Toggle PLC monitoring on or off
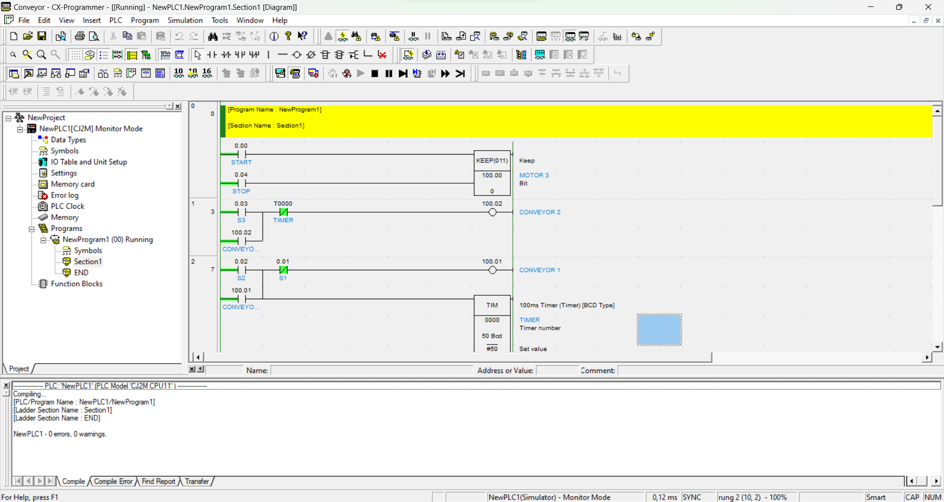 point(343,36)
